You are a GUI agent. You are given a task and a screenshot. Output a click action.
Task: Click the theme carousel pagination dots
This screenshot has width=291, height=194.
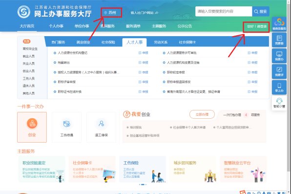click(x=143, y=185)
